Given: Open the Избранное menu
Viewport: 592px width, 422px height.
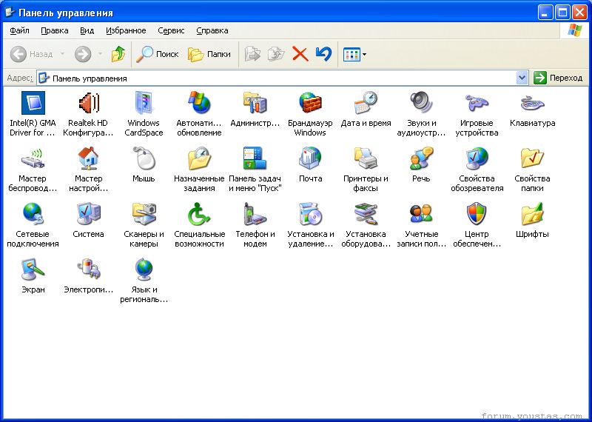Looking at the screenshot, I should click(x=126, y=30).
